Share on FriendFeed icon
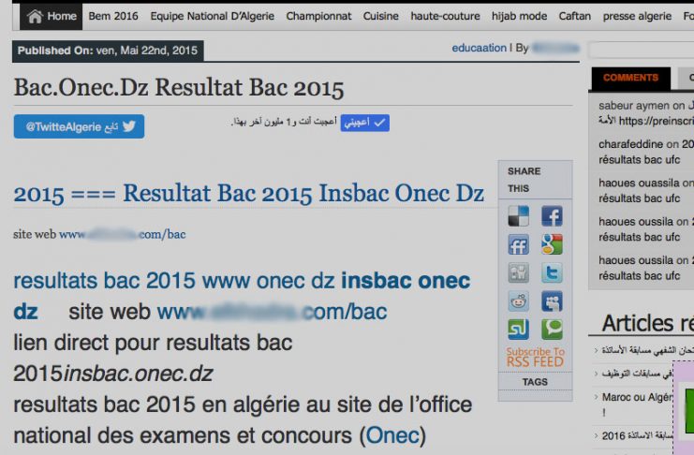 (x=518, y=244)
